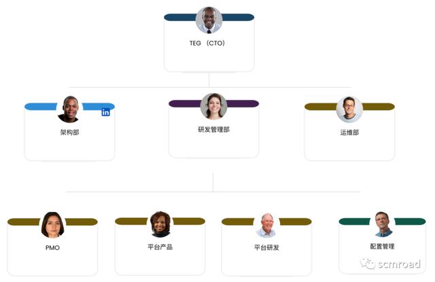Image resolution: width=435 pixels, height=282 pixels.
Task: Select the 配置管理 avatar photo
Action: pos(384,224)
